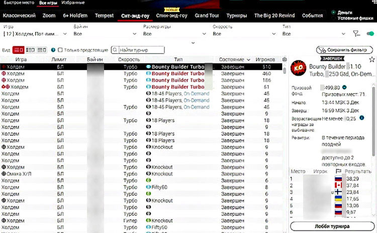Open the Размер игры filter dropdown
This screenshot has width=377, height=233.
click(x=174, y=34)
